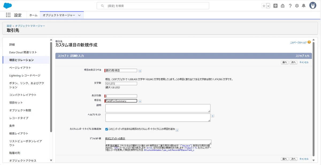The width and height of the screenshot is (321, 165).
Task: Open Lightning レコードページ in the sidebar
Action: (25, 76)
